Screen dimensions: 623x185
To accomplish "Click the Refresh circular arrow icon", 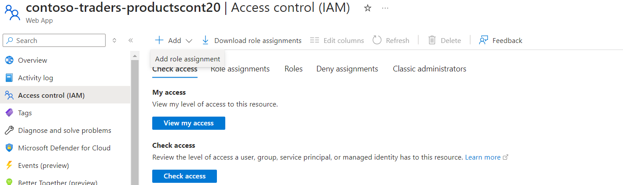I will coord(377,40).
